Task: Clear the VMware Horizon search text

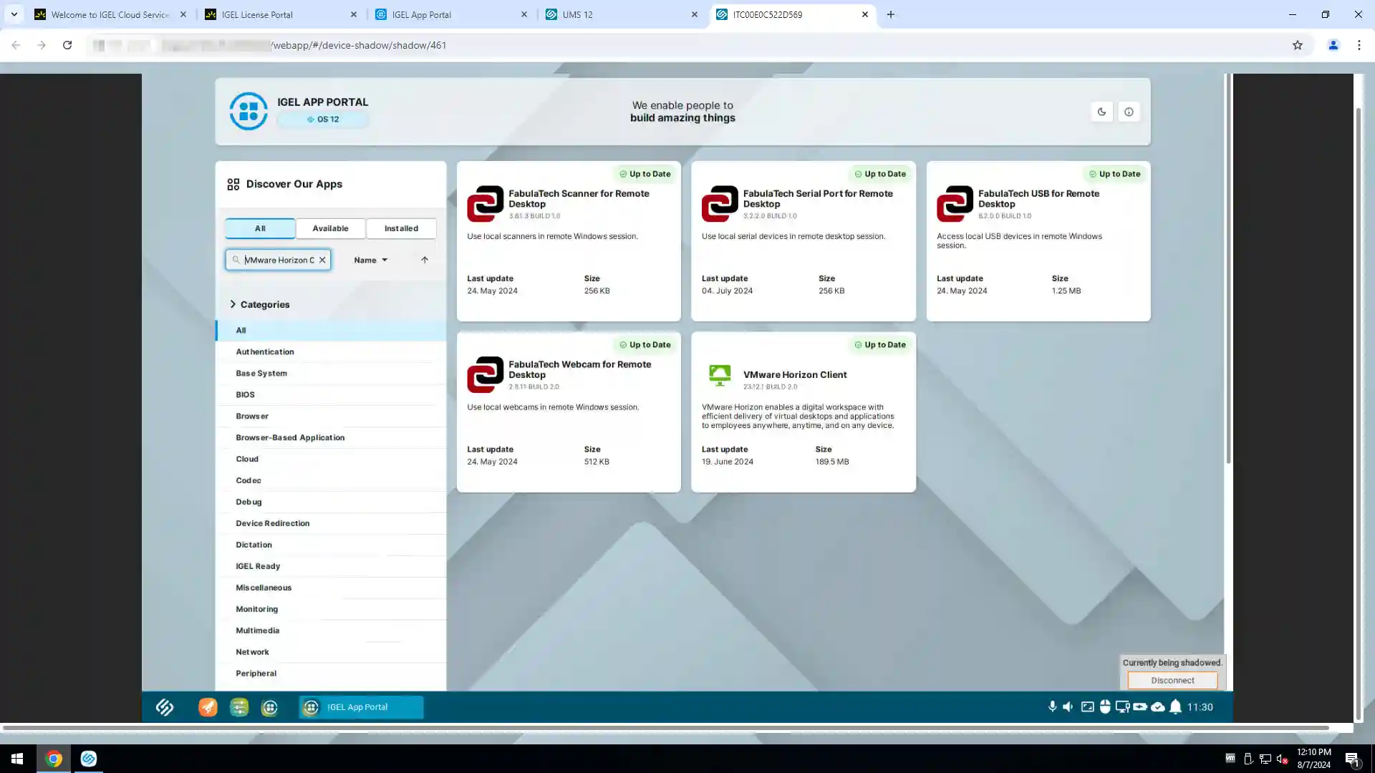Action: [x=322, y=260]
